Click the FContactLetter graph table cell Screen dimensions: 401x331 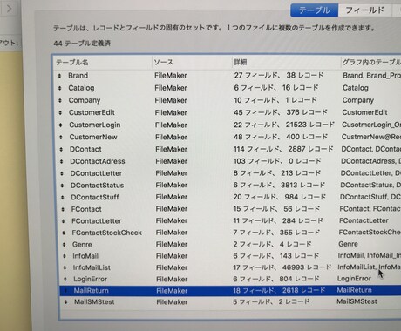click(x=364, y=220)
